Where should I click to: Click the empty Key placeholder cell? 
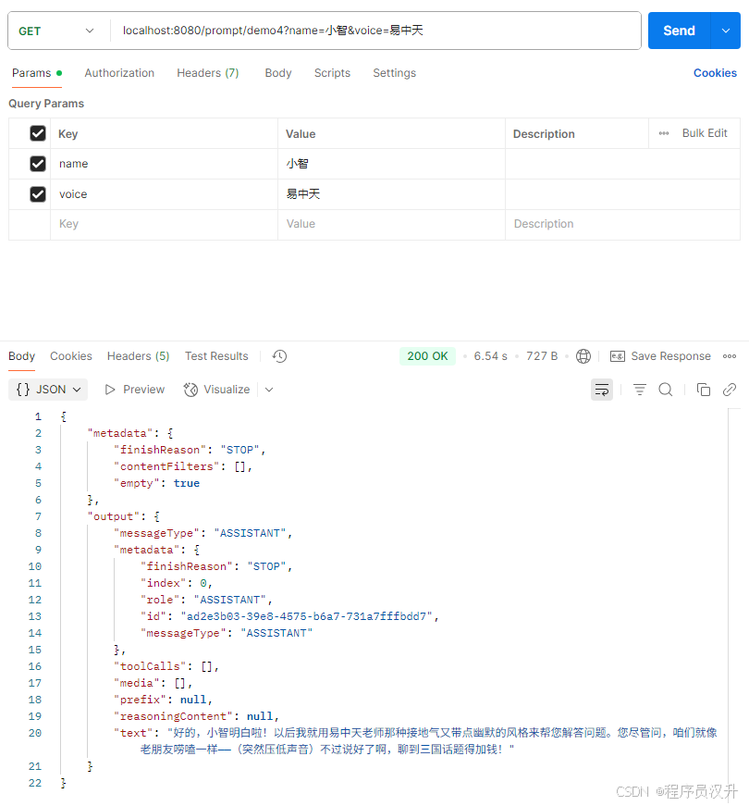(164, 225)
